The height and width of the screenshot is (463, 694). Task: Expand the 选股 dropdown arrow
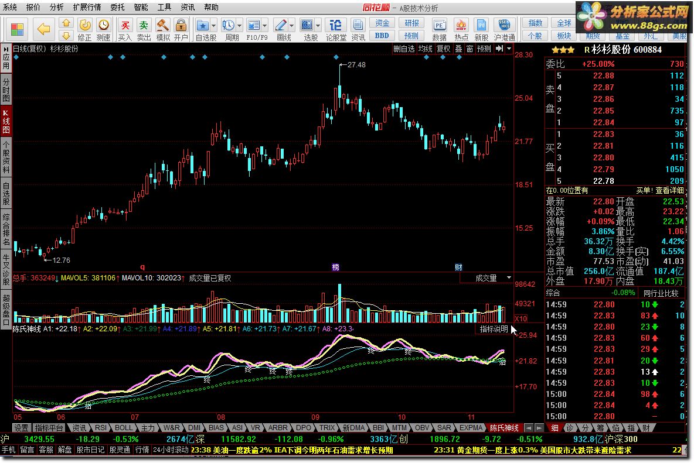[x=318, y=26]
